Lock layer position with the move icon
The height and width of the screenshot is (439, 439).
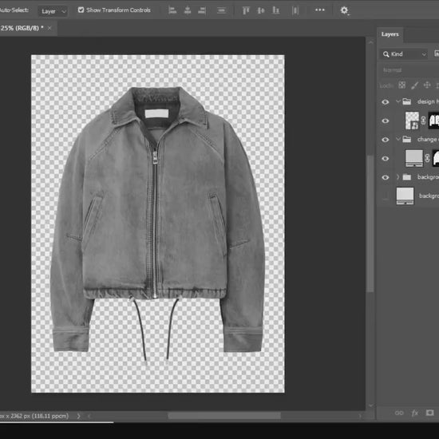tap(427, 85)
